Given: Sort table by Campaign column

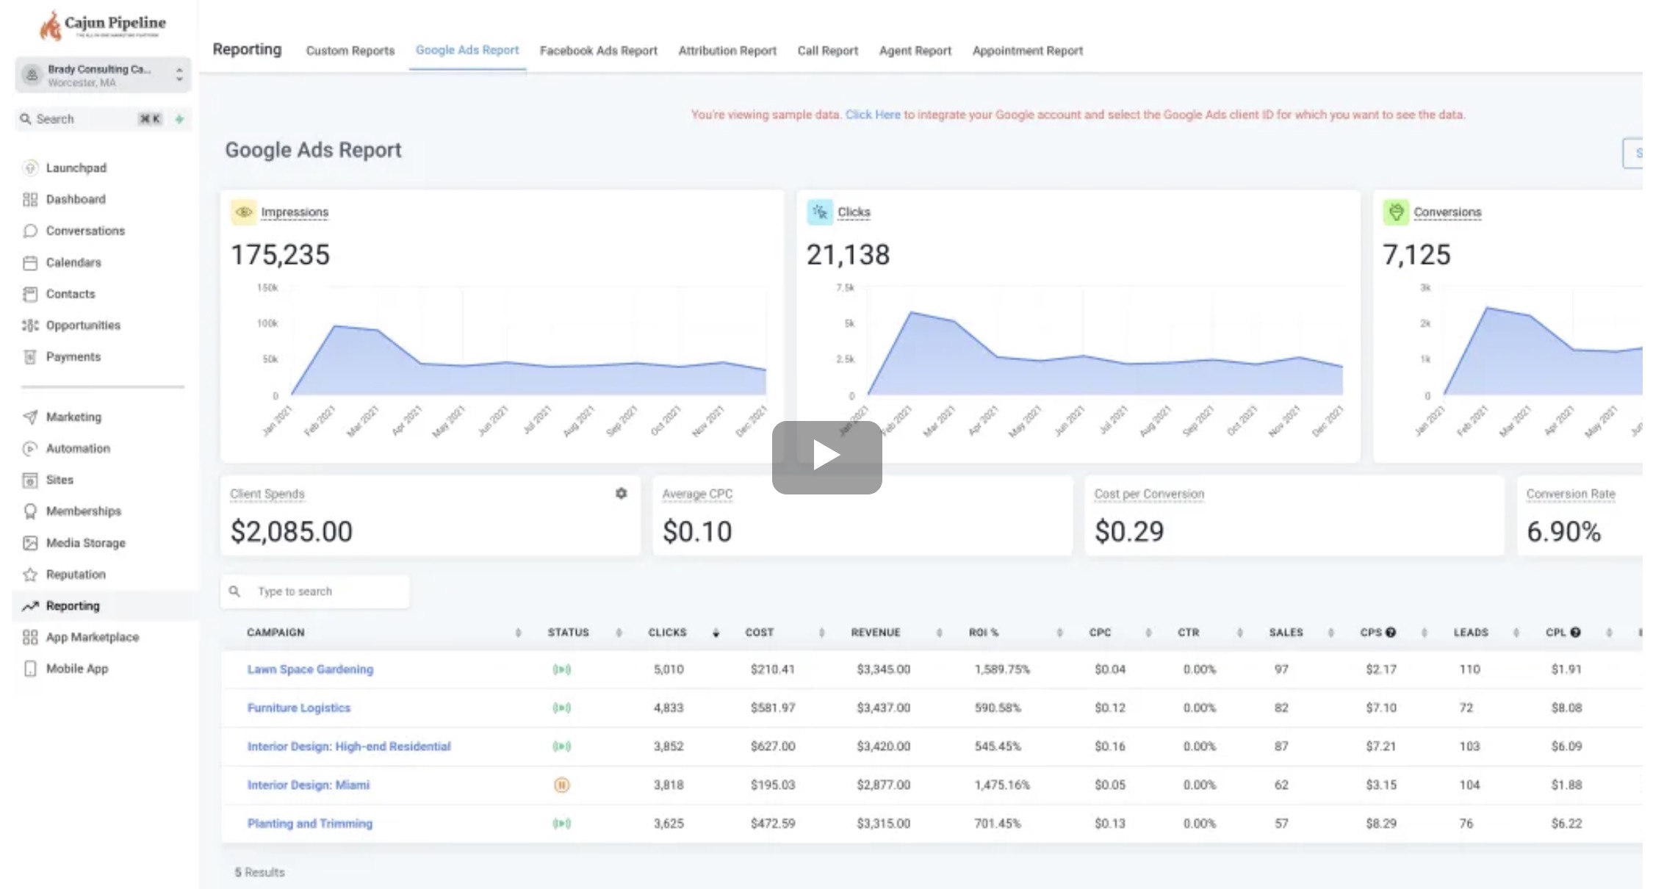Looking at the screenshot, I should [518, 633].
